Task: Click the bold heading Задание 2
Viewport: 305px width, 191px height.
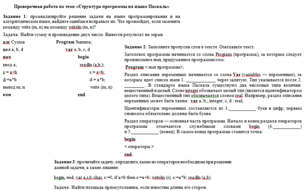Action: [x=135, y=47]
